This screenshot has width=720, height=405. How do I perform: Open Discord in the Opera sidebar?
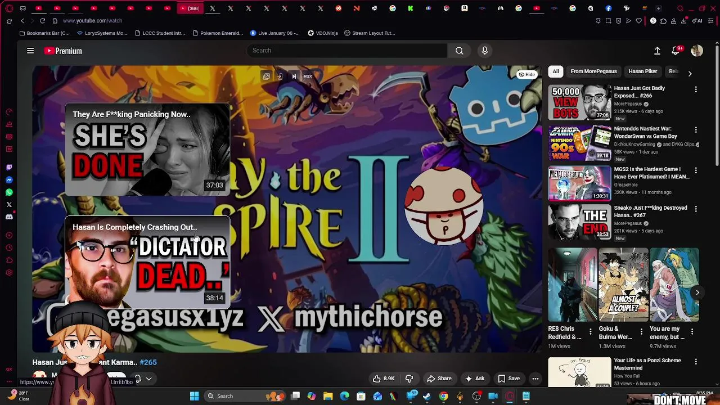[9, 217]
